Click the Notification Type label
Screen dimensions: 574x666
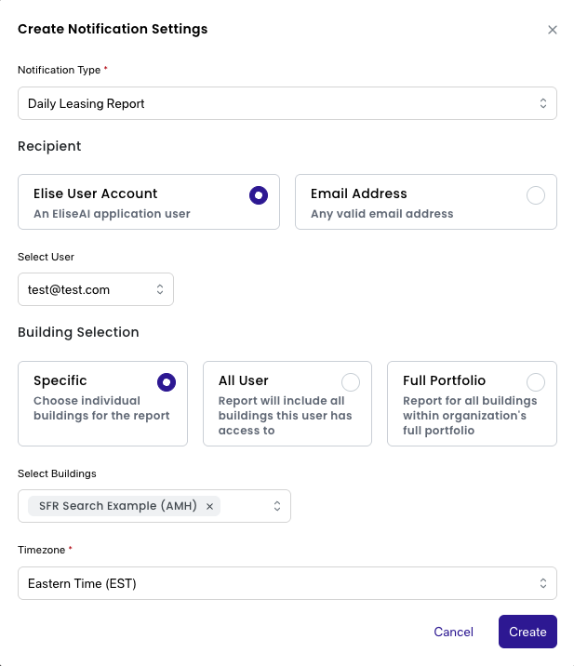click(59, 70)
